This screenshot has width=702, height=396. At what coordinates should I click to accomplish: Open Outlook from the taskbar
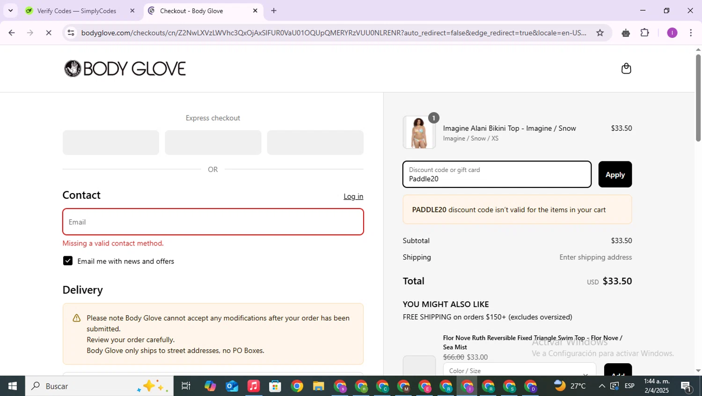pos(232,386)
